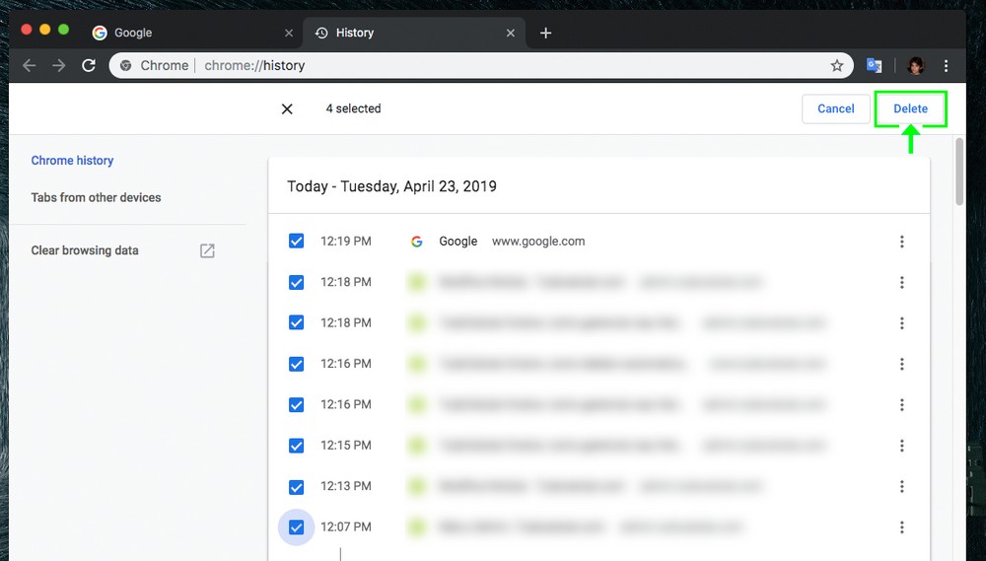Uncheck the 12:19 PM Google entry checkbox

point(296,242)
